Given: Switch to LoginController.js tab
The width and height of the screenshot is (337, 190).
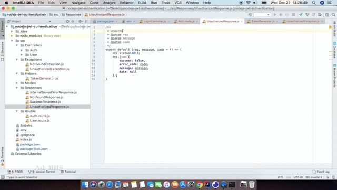Looking at the screenshot, I should click(x=154, y=21).
